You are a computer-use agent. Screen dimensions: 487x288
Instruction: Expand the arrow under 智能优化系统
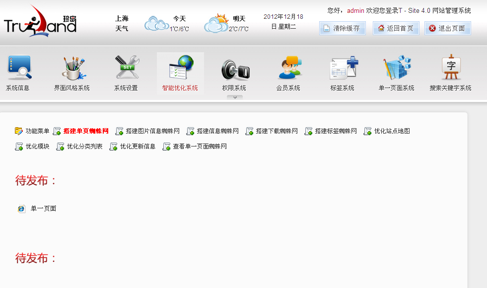234,97
